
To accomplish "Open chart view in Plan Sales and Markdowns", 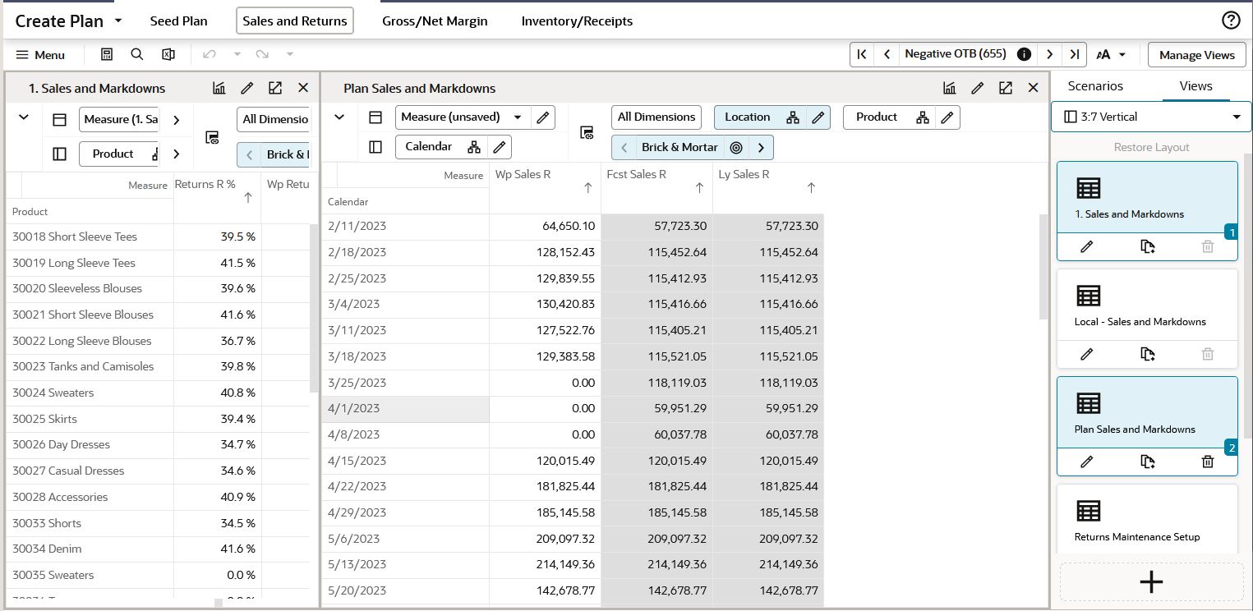I will pyautogui.click(x=949, y=88).
